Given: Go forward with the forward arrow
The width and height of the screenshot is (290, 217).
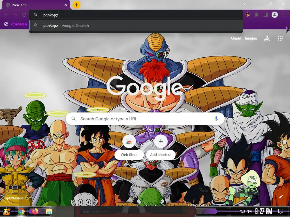Looking at the screenshot, I should click(x=15, y=15).
